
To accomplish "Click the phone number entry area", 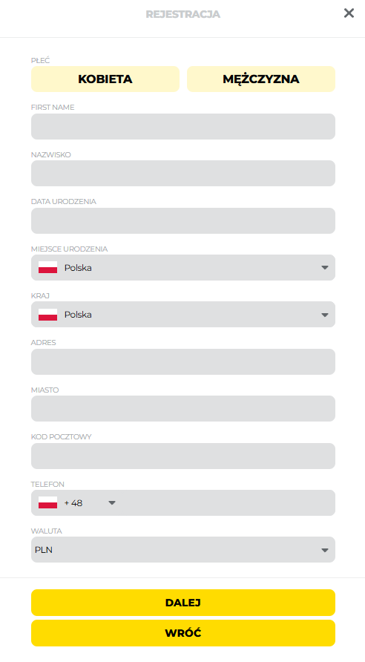I will click(x=227, y=502).
